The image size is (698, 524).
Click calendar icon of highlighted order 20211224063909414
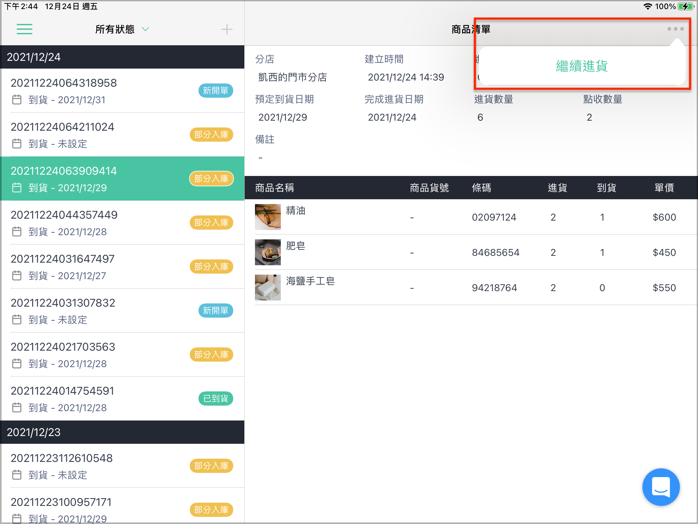(17, 188)
